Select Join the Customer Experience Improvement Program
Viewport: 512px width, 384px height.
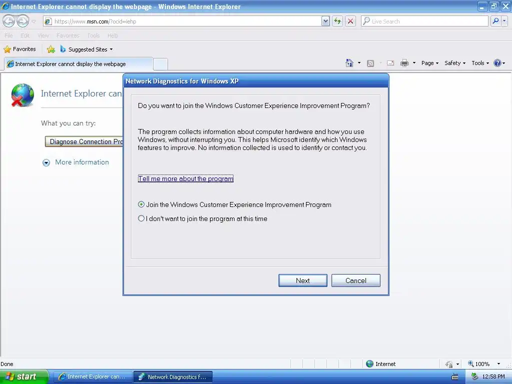point(141,204)
